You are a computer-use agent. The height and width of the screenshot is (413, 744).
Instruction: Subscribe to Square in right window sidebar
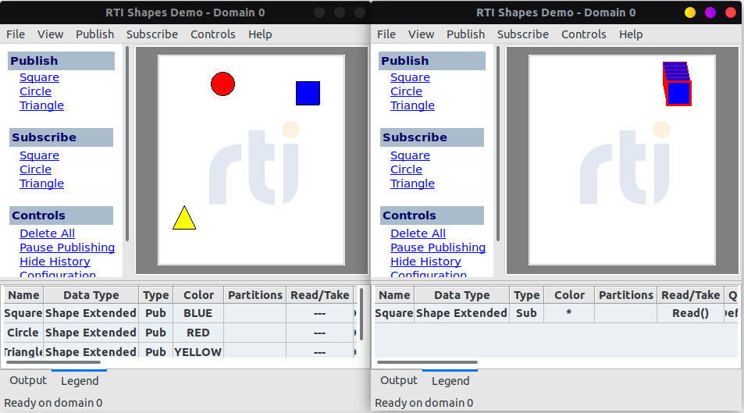click(x=410, y=155)
